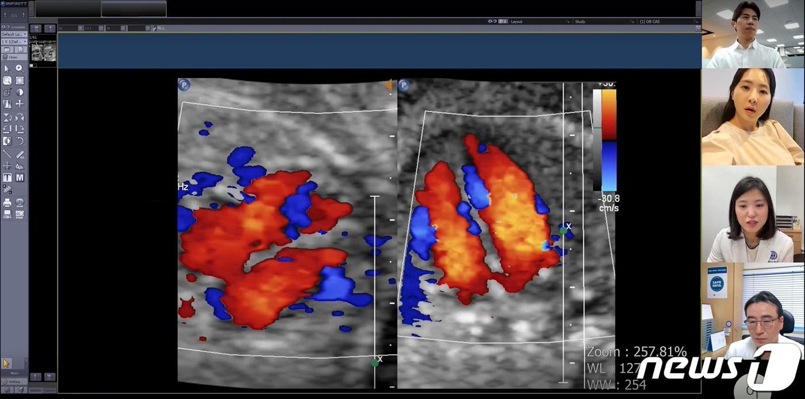Toggle the Crosslink option
The width and height of the screenshot is (805, 399).
14,27
